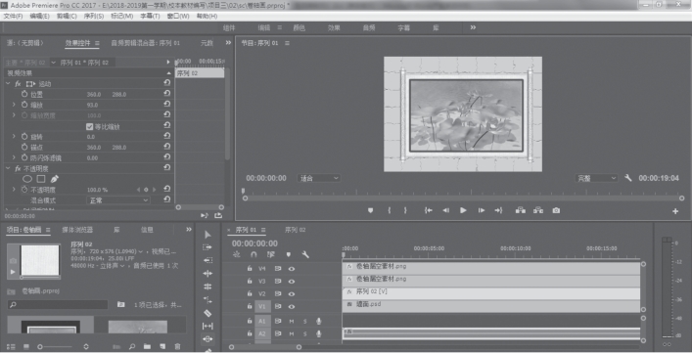This screenshot has height=353, width=692.
Task: Select the 墙面.psd clip on V1
Action: 491,306
